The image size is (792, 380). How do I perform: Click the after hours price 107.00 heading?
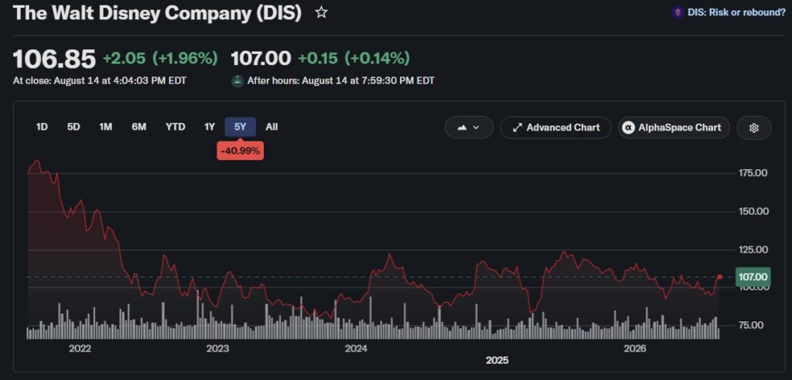pyautogui.click(x=261, y=59)
